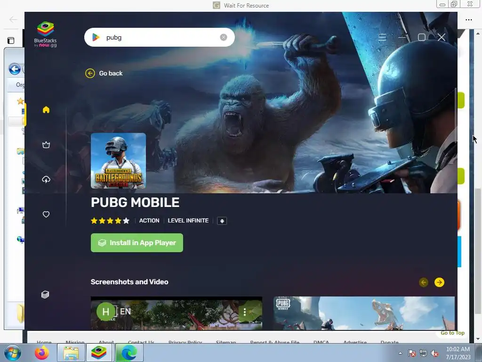
Task: Open the second PUBG screenshot thumbnail
Action: [x=364, y=313]
